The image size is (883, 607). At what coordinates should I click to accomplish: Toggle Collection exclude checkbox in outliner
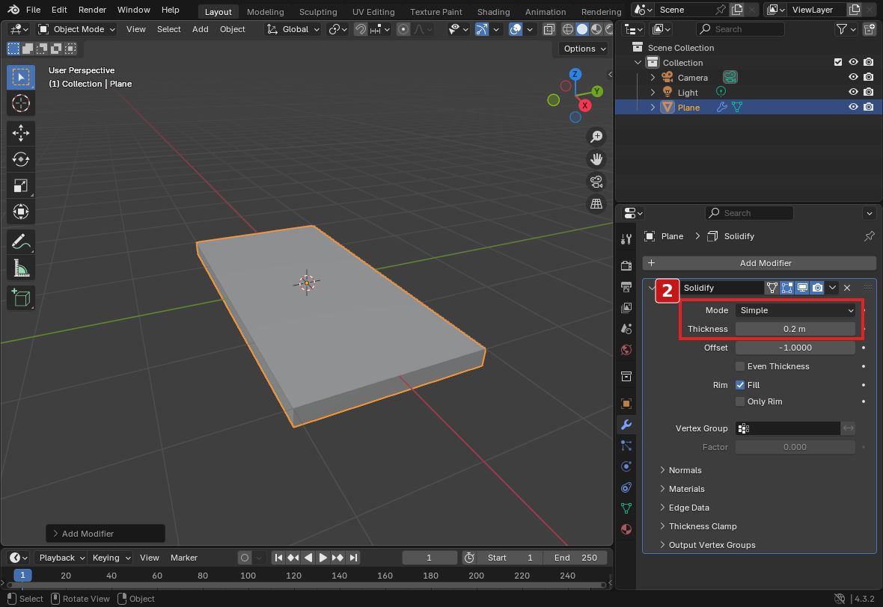(838, 62)
